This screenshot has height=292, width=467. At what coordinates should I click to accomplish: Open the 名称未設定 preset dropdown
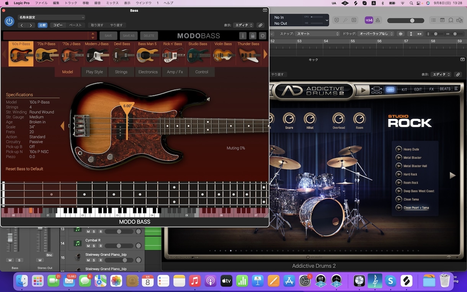click(x=51, y=17)
